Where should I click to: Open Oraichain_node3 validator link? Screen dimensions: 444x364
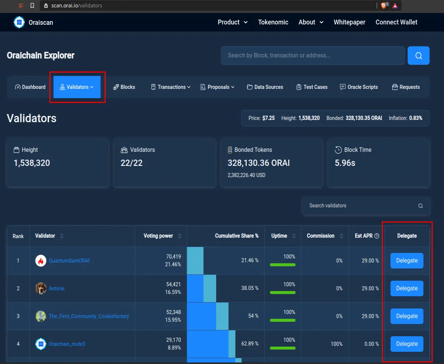click(x=67, y=344)
